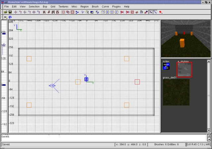Viewport: 212px width, 149px height.
Task: Click console scroll-up arrow
Action: 209,136
